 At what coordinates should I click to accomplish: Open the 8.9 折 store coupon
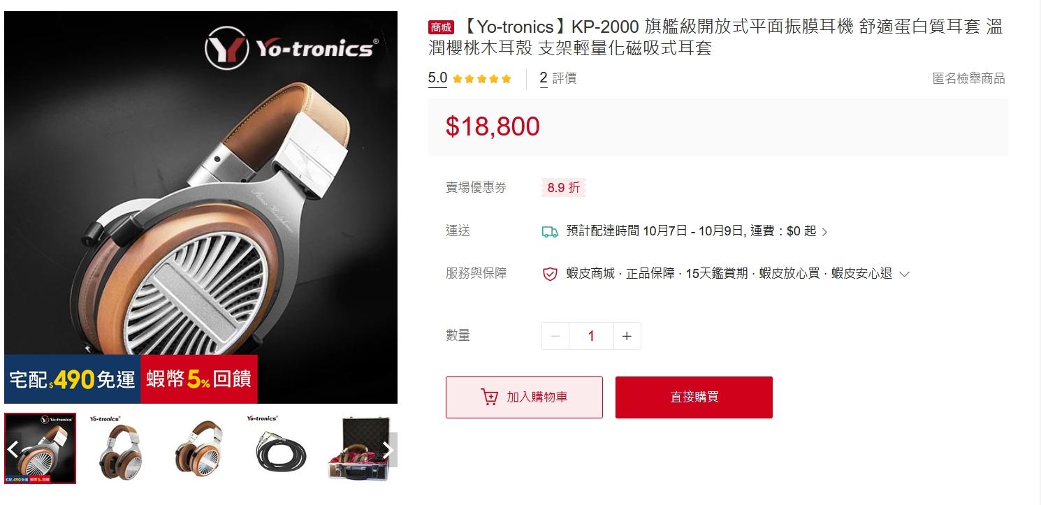pos(563,188)
